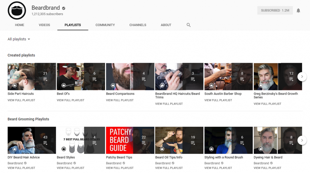Click the playlist icon on Beard Oil Tips/Info
Image resolution: width=310 pixels, height=173 pixels.
(x=193, y=143)
